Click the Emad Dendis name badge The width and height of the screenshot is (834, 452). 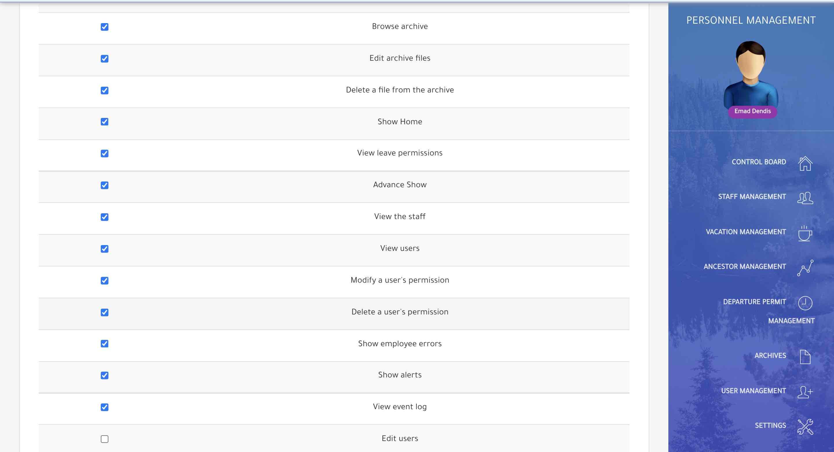point(752,111)
